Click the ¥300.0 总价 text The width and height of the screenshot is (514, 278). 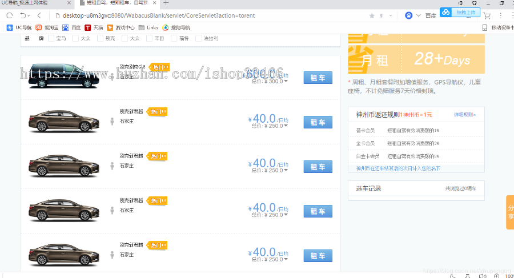(267, 81)
